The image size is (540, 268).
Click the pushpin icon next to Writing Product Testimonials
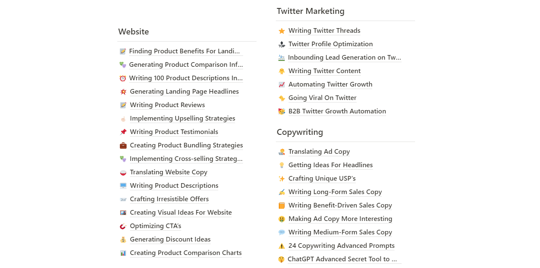coord(123,132)
